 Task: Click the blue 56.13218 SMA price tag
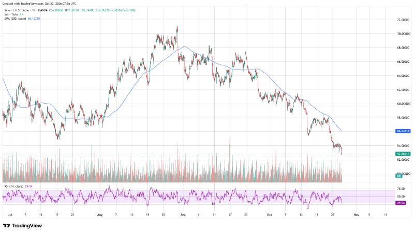click(403, 131)
